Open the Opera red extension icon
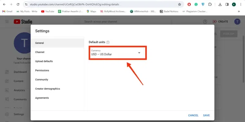 tap(189, 4)
